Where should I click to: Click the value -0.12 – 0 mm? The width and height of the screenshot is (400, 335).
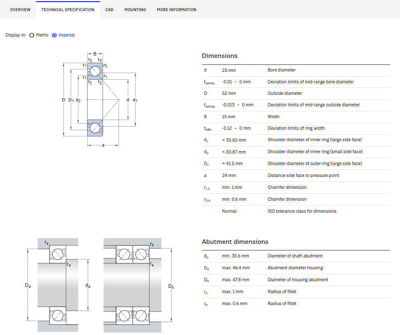click(236, 128)
